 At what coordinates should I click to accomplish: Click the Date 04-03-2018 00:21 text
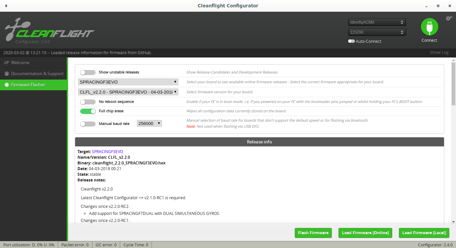(x=99, y=169)
